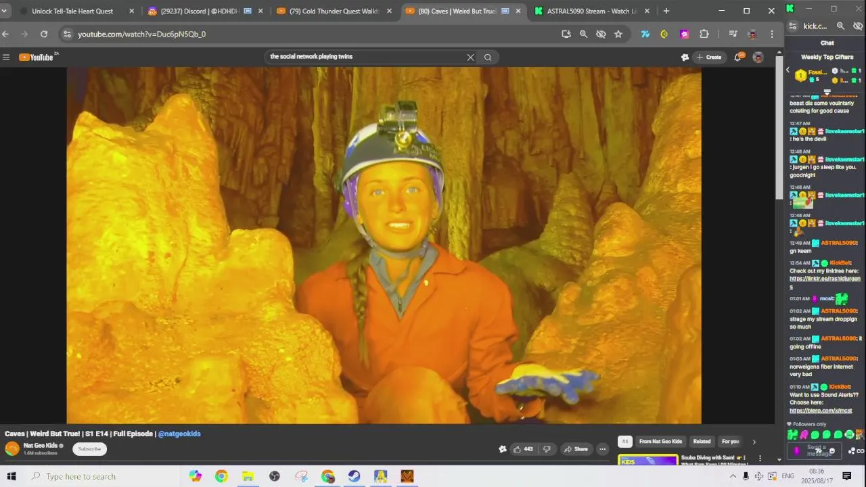Open Kick window zoom icon
This screenshot has height=487, width=866.
tap(840, 26)
